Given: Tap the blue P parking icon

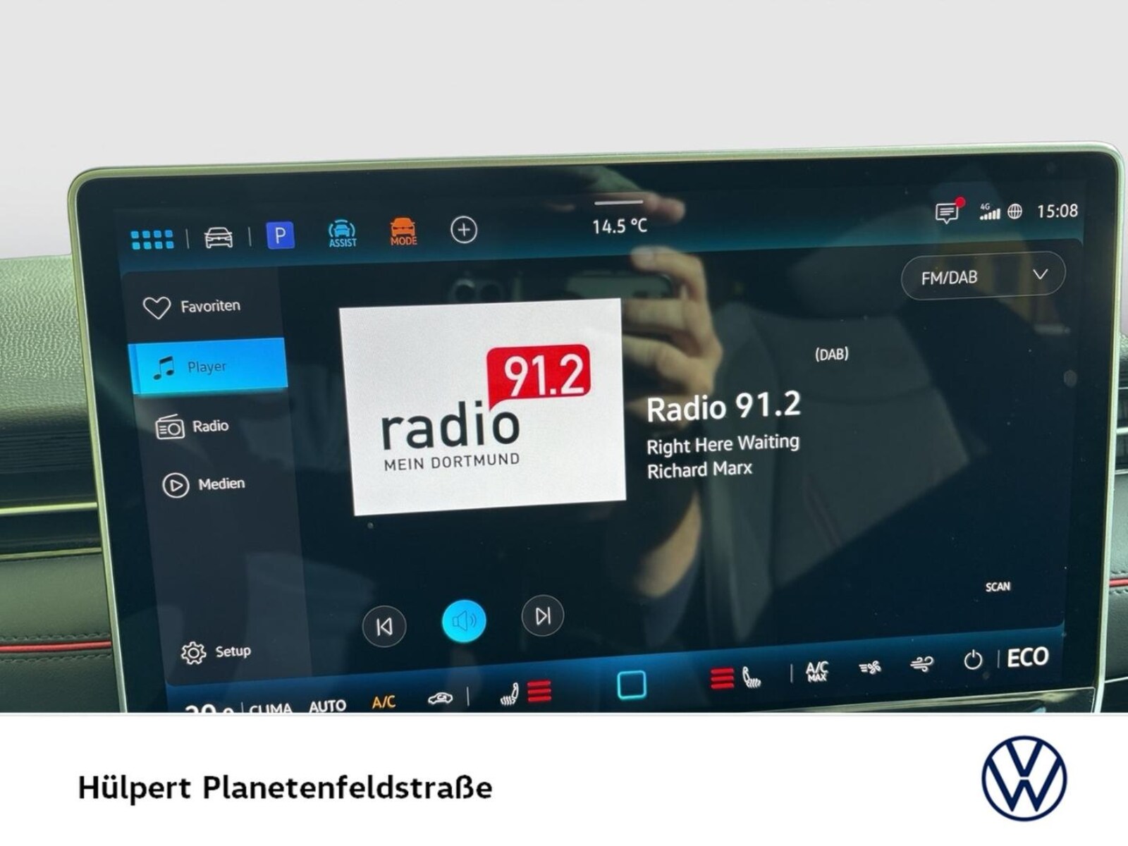Looking at the screenshot, I should tap(280, 235).
